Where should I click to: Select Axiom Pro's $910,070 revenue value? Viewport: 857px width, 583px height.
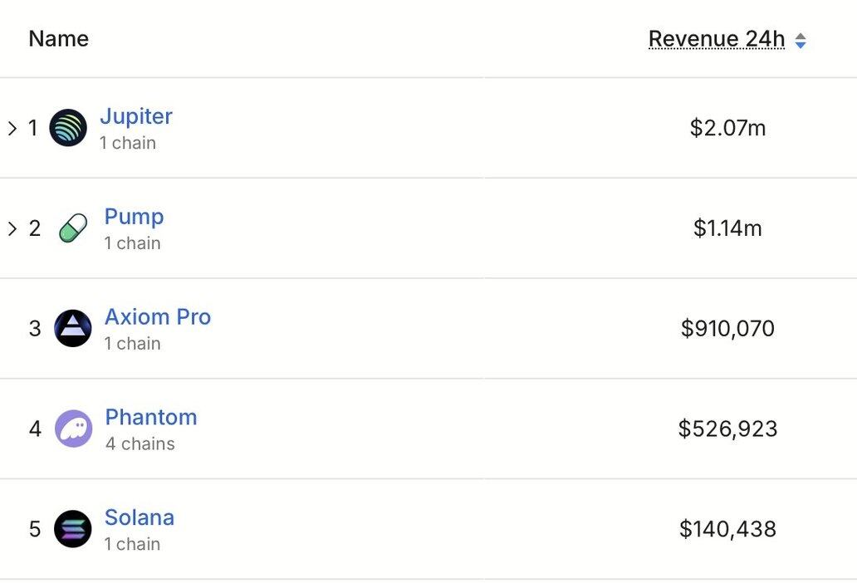click(727, 328)
